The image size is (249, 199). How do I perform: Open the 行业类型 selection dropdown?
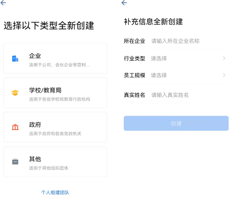click(x=176, y=58)
